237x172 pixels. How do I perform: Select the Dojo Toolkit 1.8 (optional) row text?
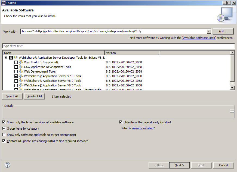pos(41,62)
